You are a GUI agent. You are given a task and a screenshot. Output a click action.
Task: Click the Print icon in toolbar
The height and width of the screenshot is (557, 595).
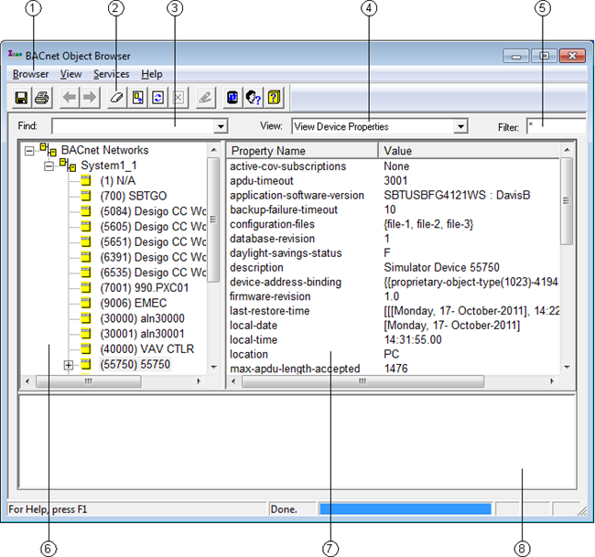41,97
